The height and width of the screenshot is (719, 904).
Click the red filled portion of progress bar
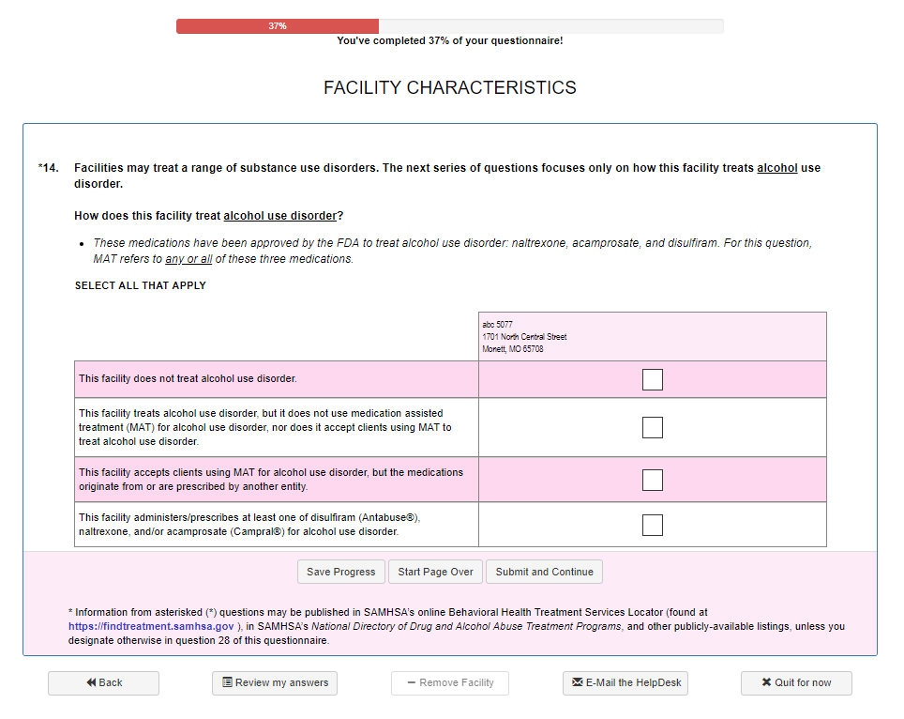(278, 26)
